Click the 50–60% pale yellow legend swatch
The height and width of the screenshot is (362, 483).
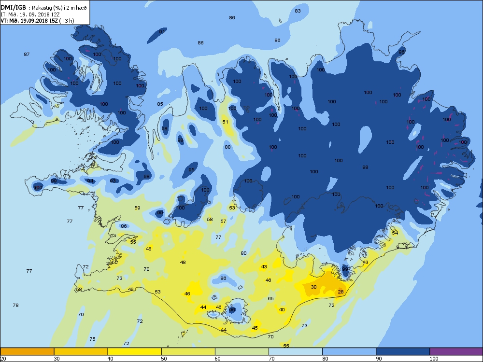(188, 351)
